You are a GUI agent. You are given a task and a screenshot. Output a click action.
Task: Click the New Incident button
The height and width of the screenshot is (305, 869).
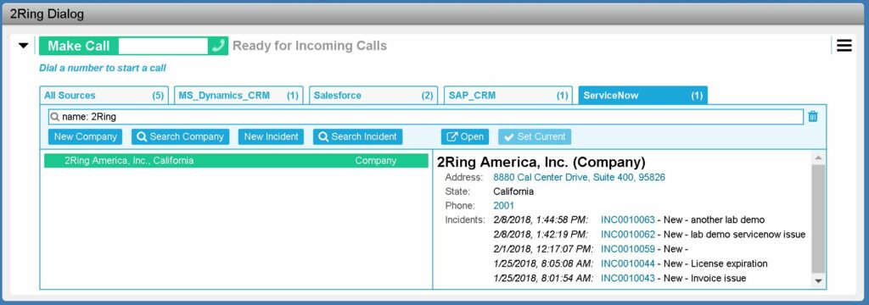point(271,136)
